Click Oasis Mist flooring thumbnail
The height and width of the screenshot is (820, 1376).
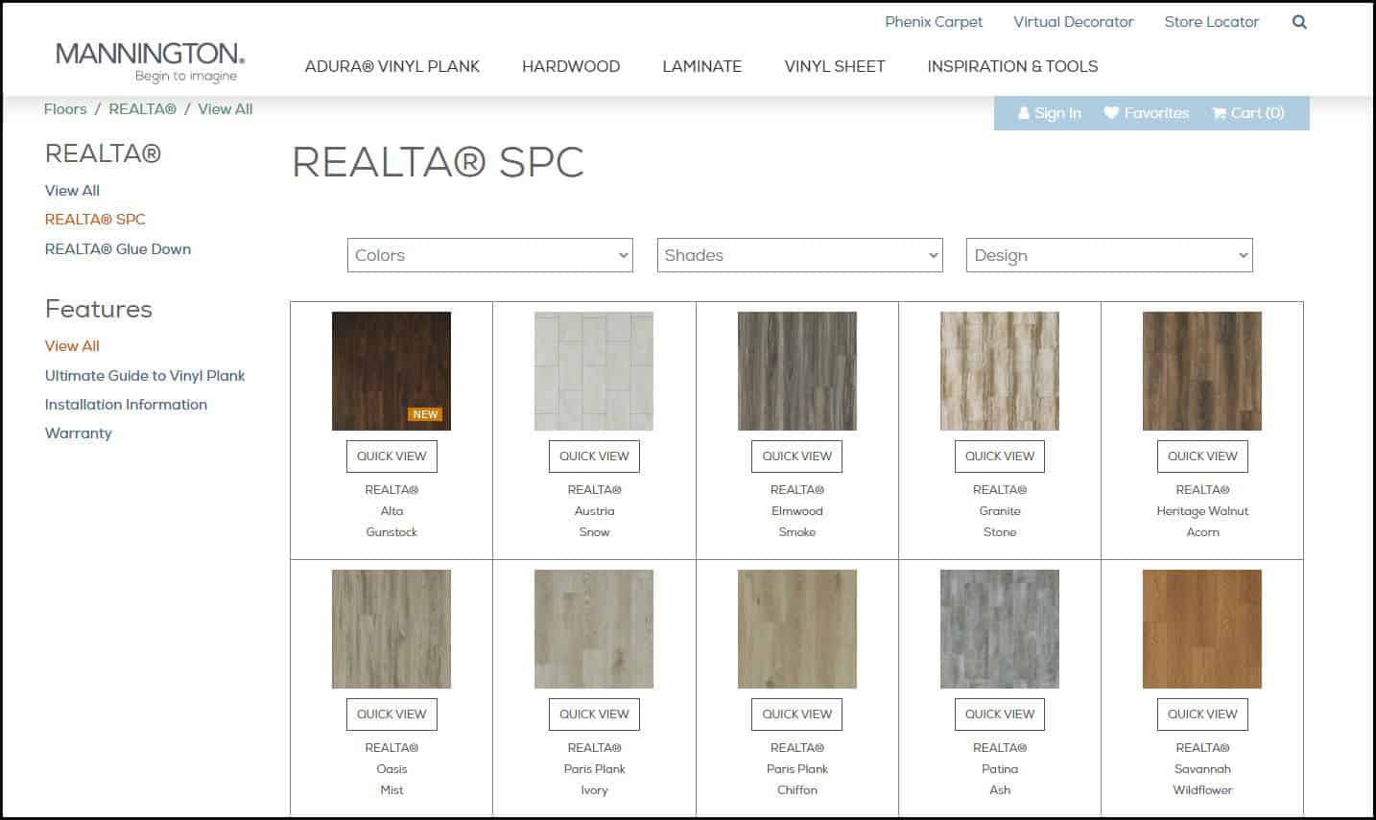coord(391,629)
